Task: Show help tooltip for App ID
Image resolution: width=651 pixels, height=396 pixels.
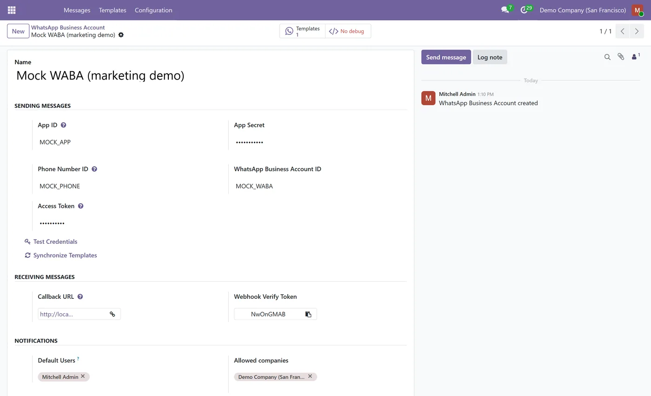Action: (x=64, y=125)
